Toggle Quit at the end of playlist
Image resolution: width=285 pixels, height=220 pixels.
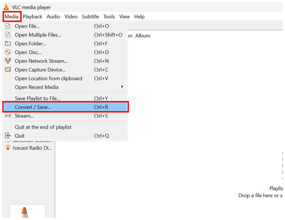(66, 127)
